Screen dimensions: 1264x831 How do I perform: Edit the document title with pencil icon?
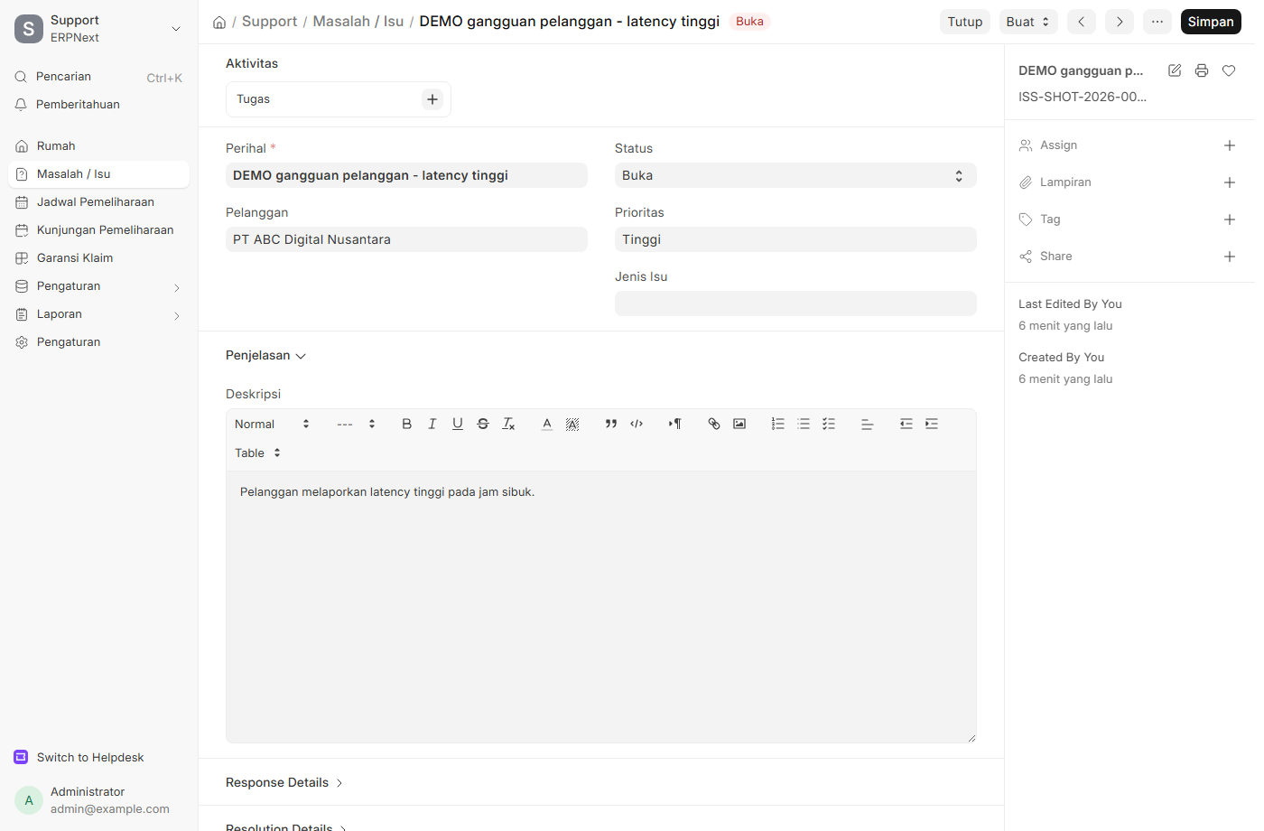1175,70
